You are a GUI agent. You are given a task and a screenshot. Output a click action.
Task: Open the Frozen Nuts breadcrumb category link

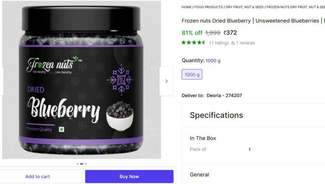pos(295,7)
